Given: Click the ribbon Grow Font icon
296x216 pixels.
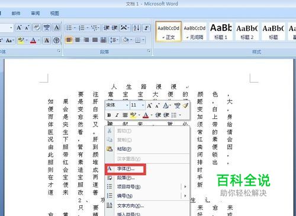Looking at the screenshot, I should [x=19, y=28].
